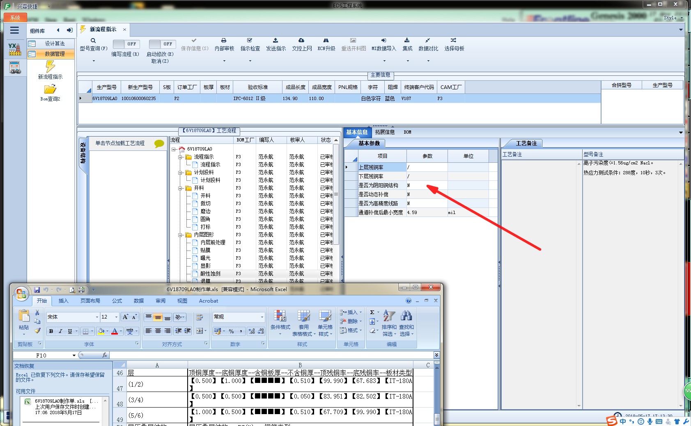
Task: Pick Excel font color red swatch
Action: [x=115, y=331]
